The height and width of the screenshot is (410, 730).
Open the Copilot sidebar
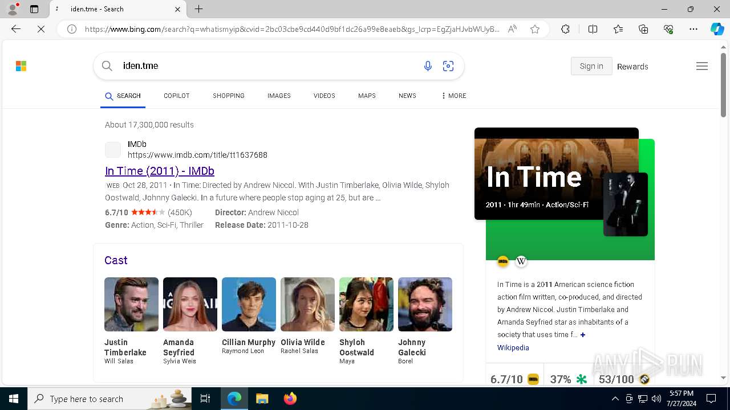[x=717, y=29]
